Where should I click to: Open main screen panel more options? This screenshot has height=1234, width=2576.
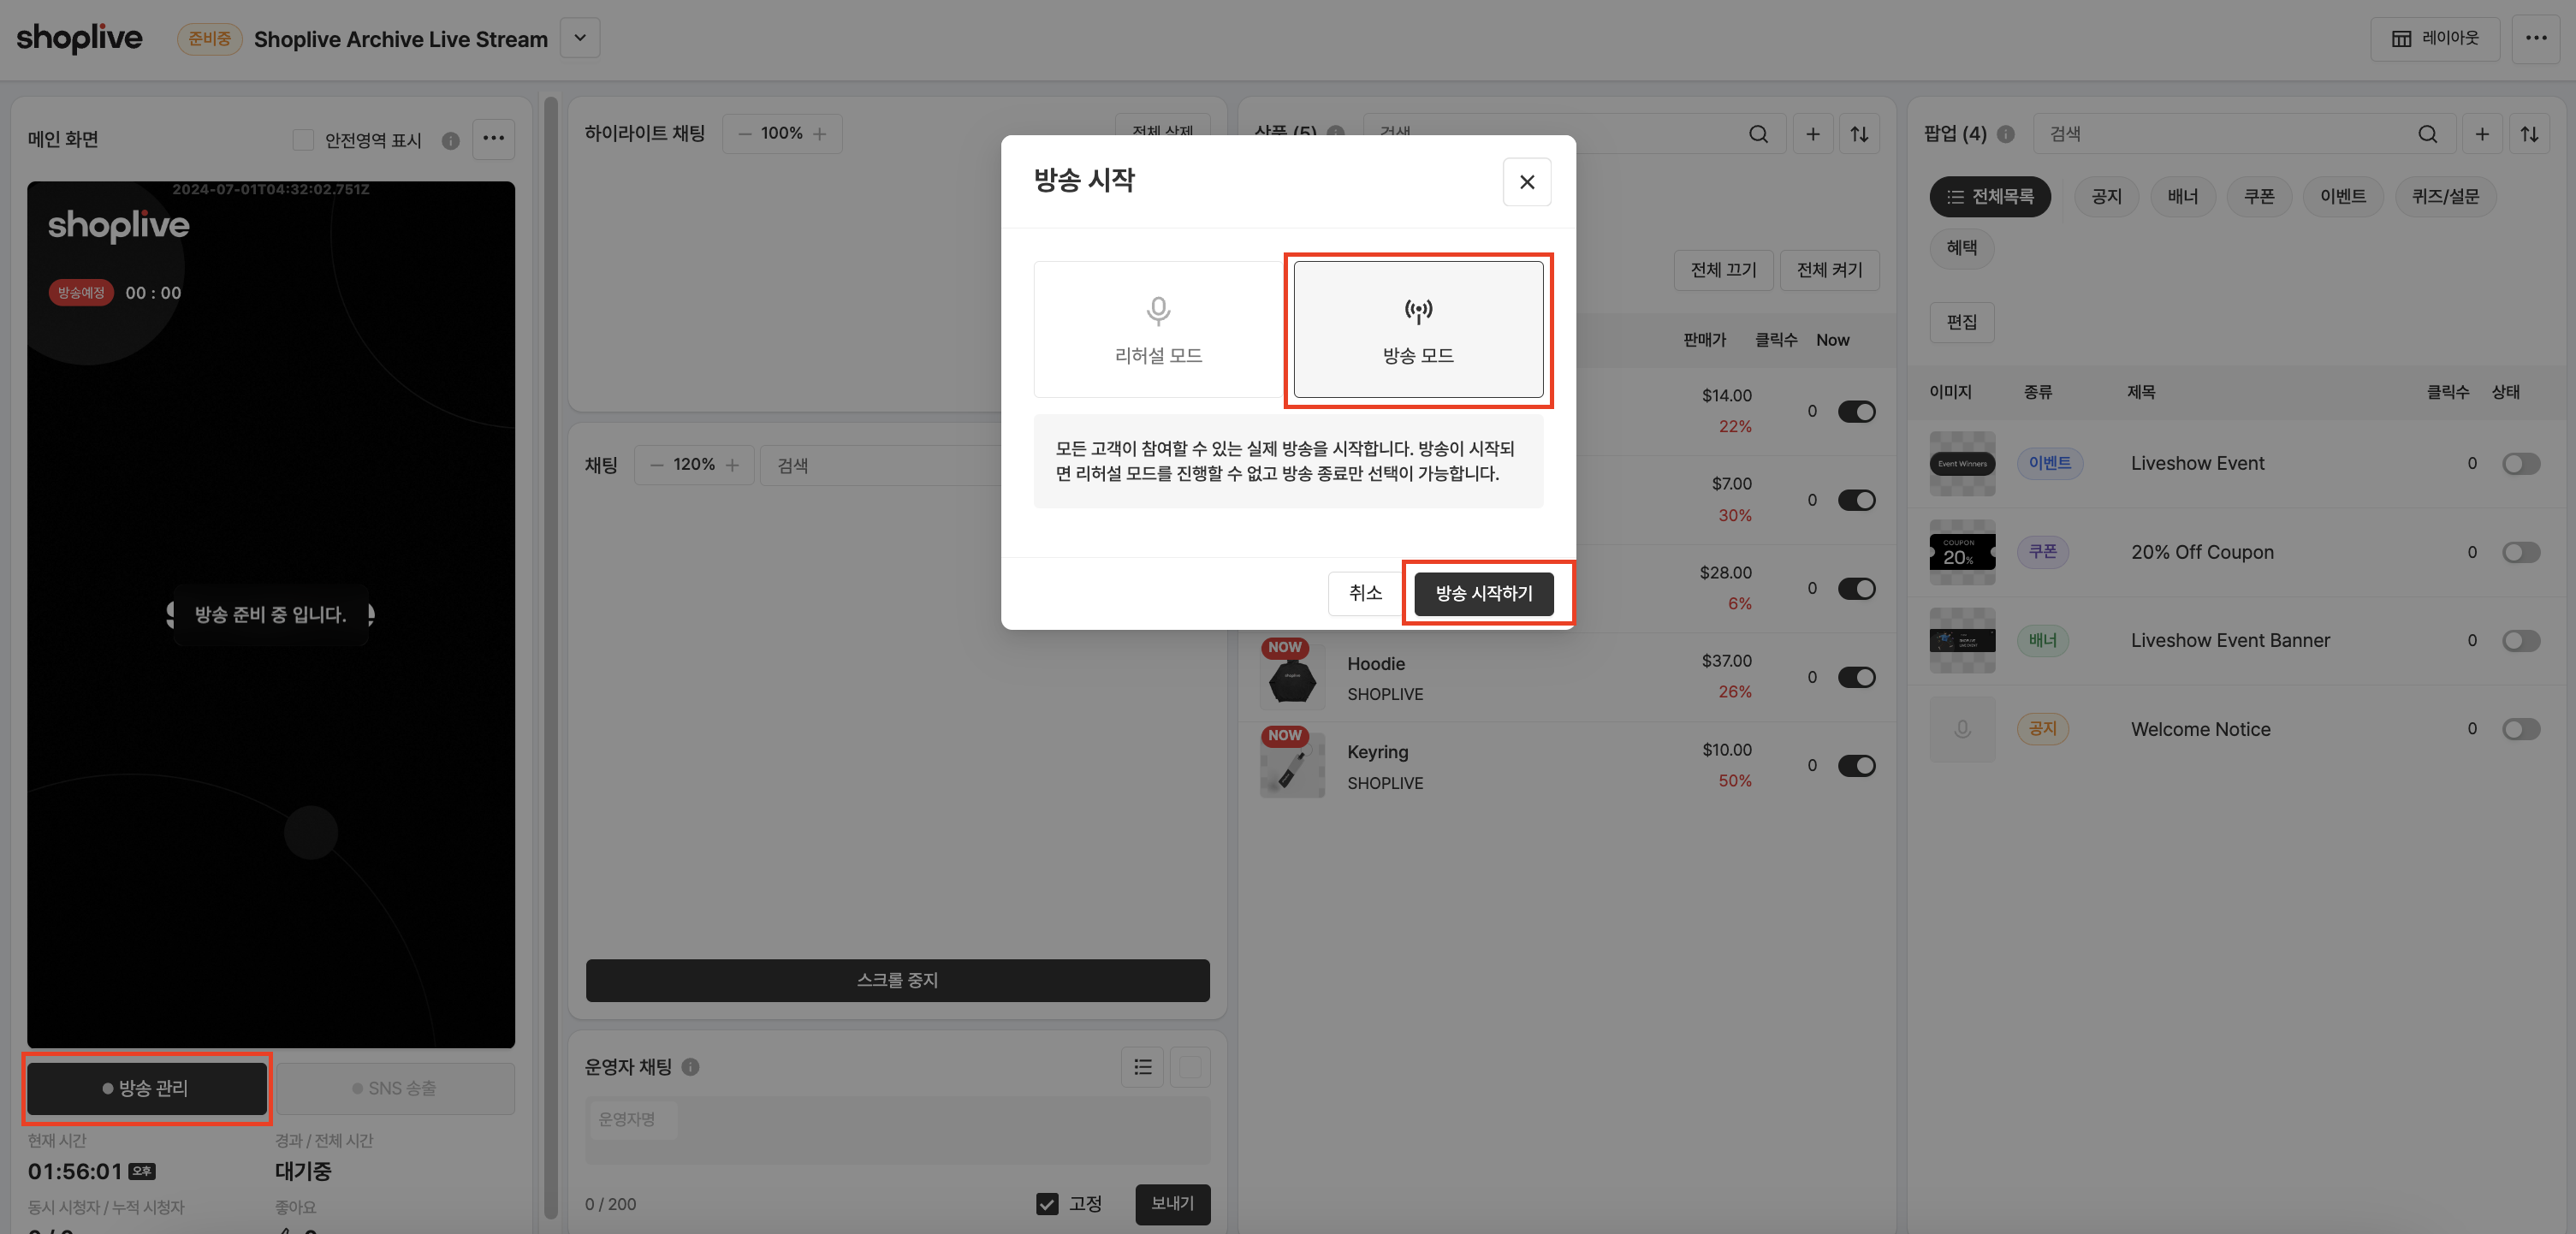click(x=494, y=139)
